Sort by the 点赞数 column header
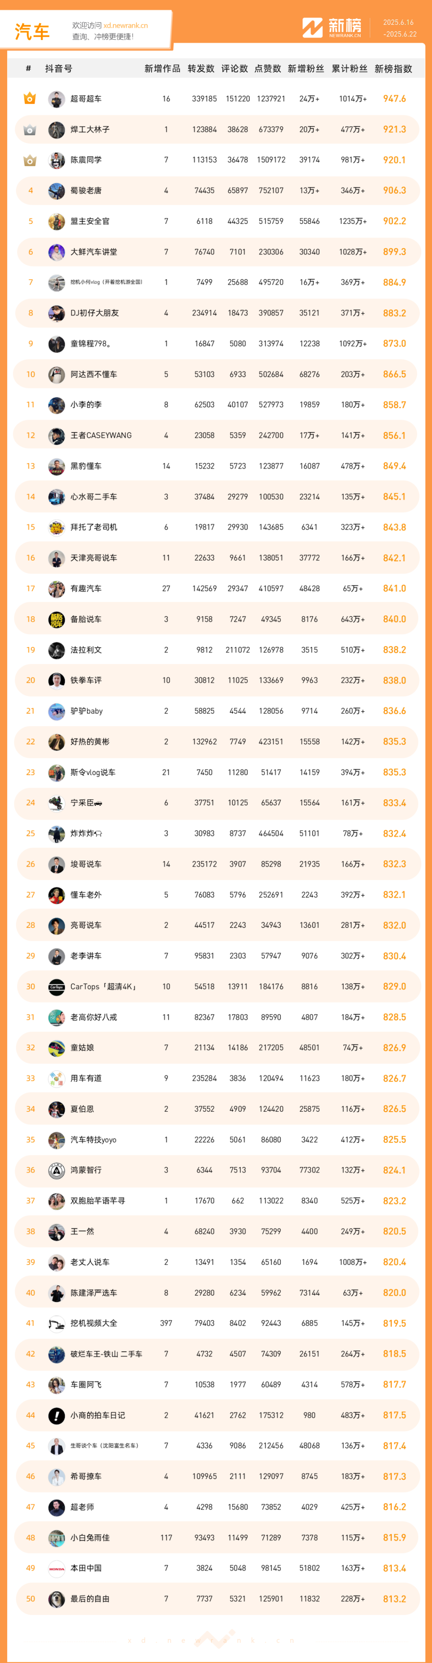The height and width of the screenshot is (1663, 432). pos(268,69)
